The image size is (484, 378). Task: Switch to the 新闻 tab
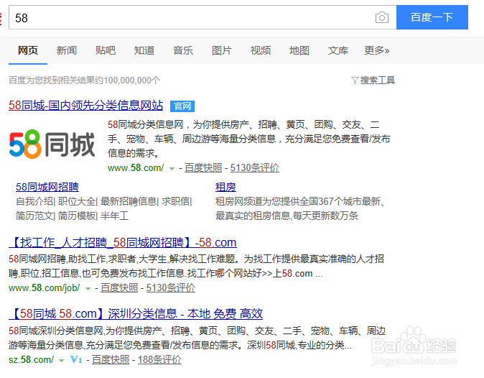point(67,50)
